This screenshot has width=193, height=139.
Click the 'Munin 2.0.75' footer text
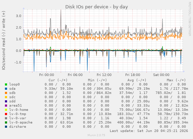(96, 135)
